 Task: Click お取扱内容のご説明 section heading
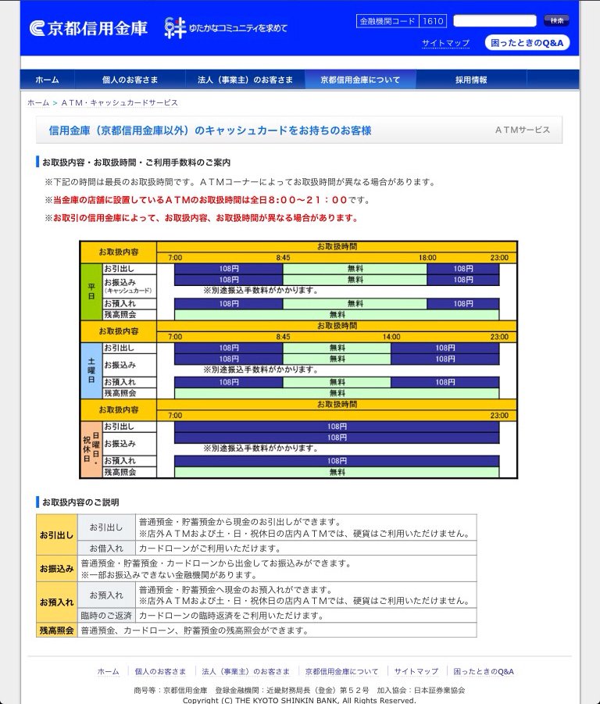pos(80,502)
